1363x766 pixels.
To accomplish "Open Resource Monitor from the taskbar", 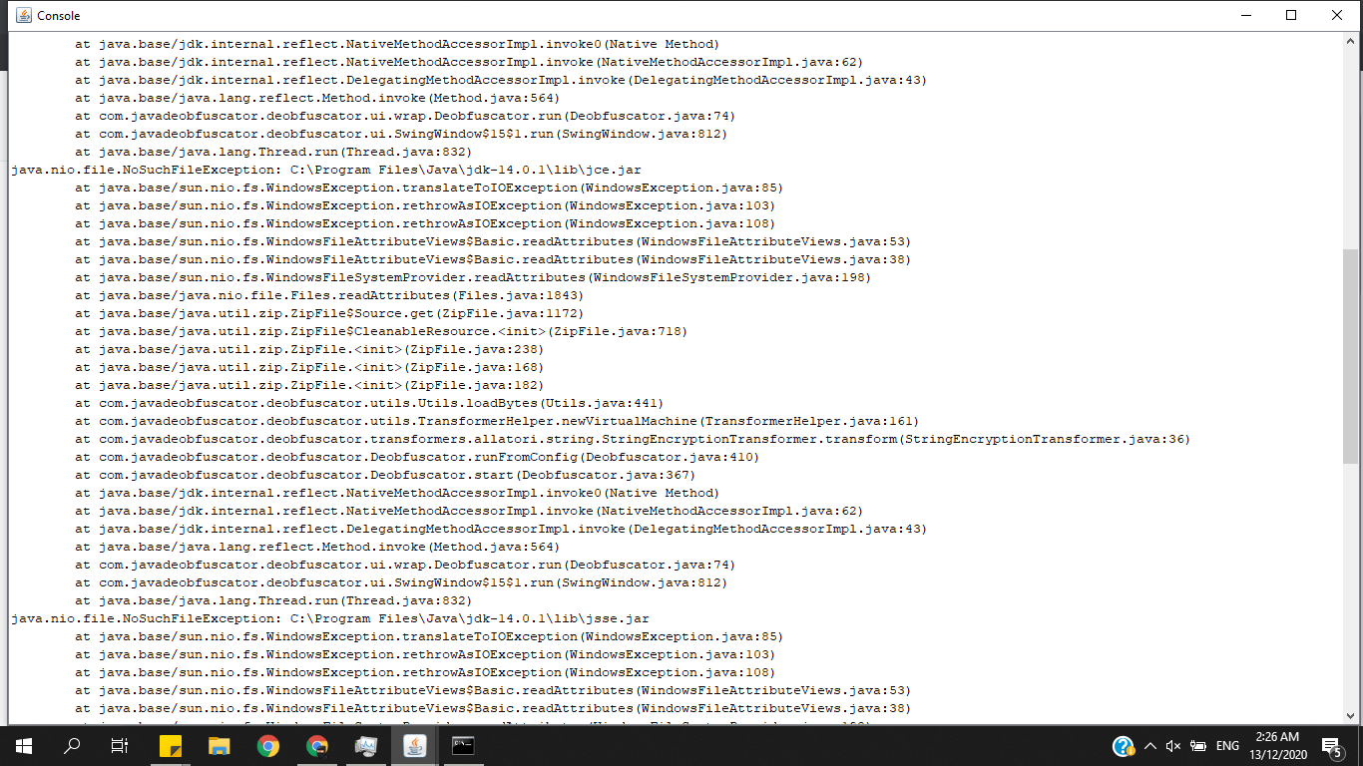I will (x=365, y=745).
